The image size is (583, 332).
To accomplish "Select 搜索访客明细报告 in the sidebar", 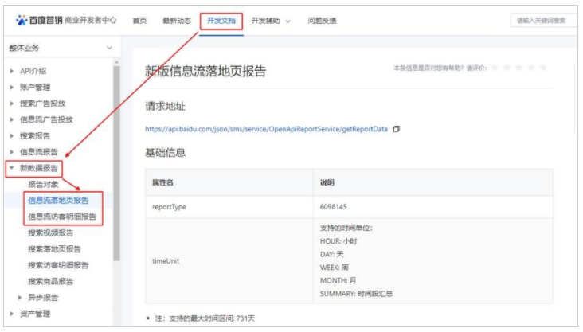I will pos(58,265).
